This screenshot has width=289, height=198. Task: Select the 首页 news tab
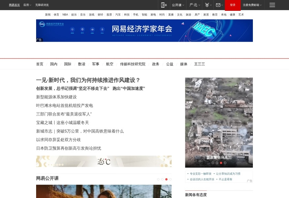[x=40, y=64]
